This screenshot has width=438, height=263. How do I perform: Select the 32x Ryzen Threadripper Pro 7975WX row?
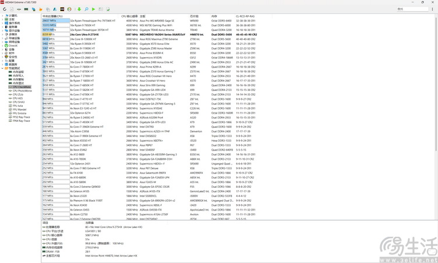click(x=150, y=20)
